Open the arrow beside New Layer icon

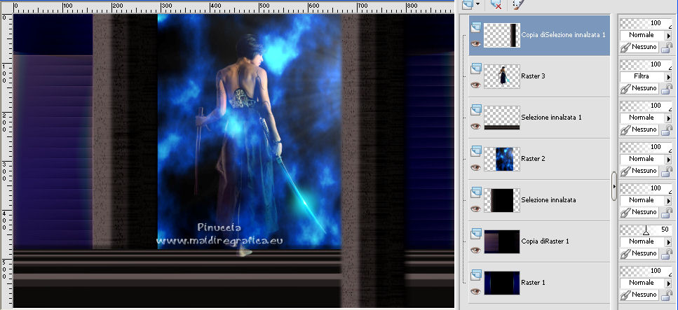click(477, 4)
